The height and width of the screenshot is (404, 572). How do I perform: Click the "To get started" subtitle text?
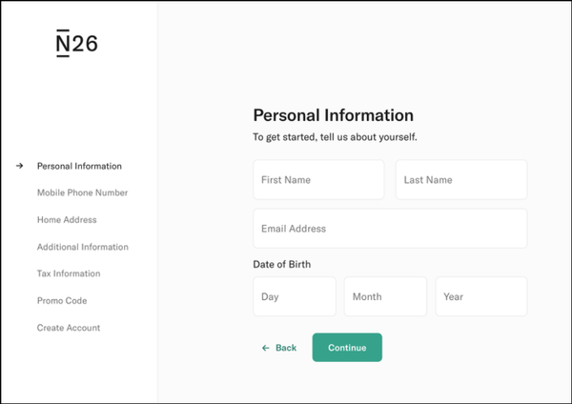pos(335,137)
